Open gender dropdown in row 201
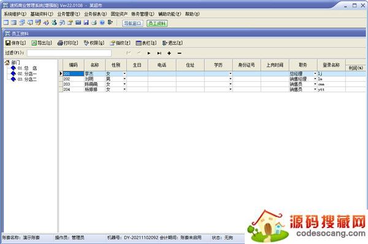Image resolution: width=368 pixels, height=244 pixels. coord(125,74)
